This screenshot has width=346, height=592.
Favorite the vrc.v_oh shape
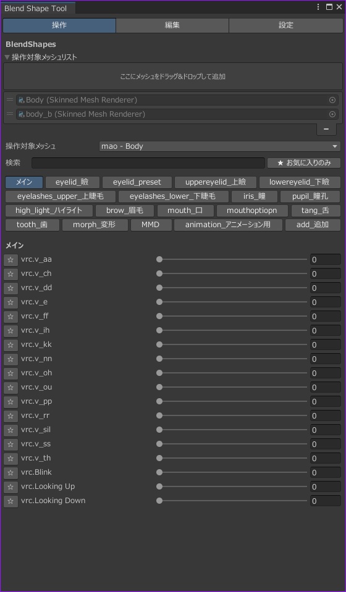[x=11, y=373]
